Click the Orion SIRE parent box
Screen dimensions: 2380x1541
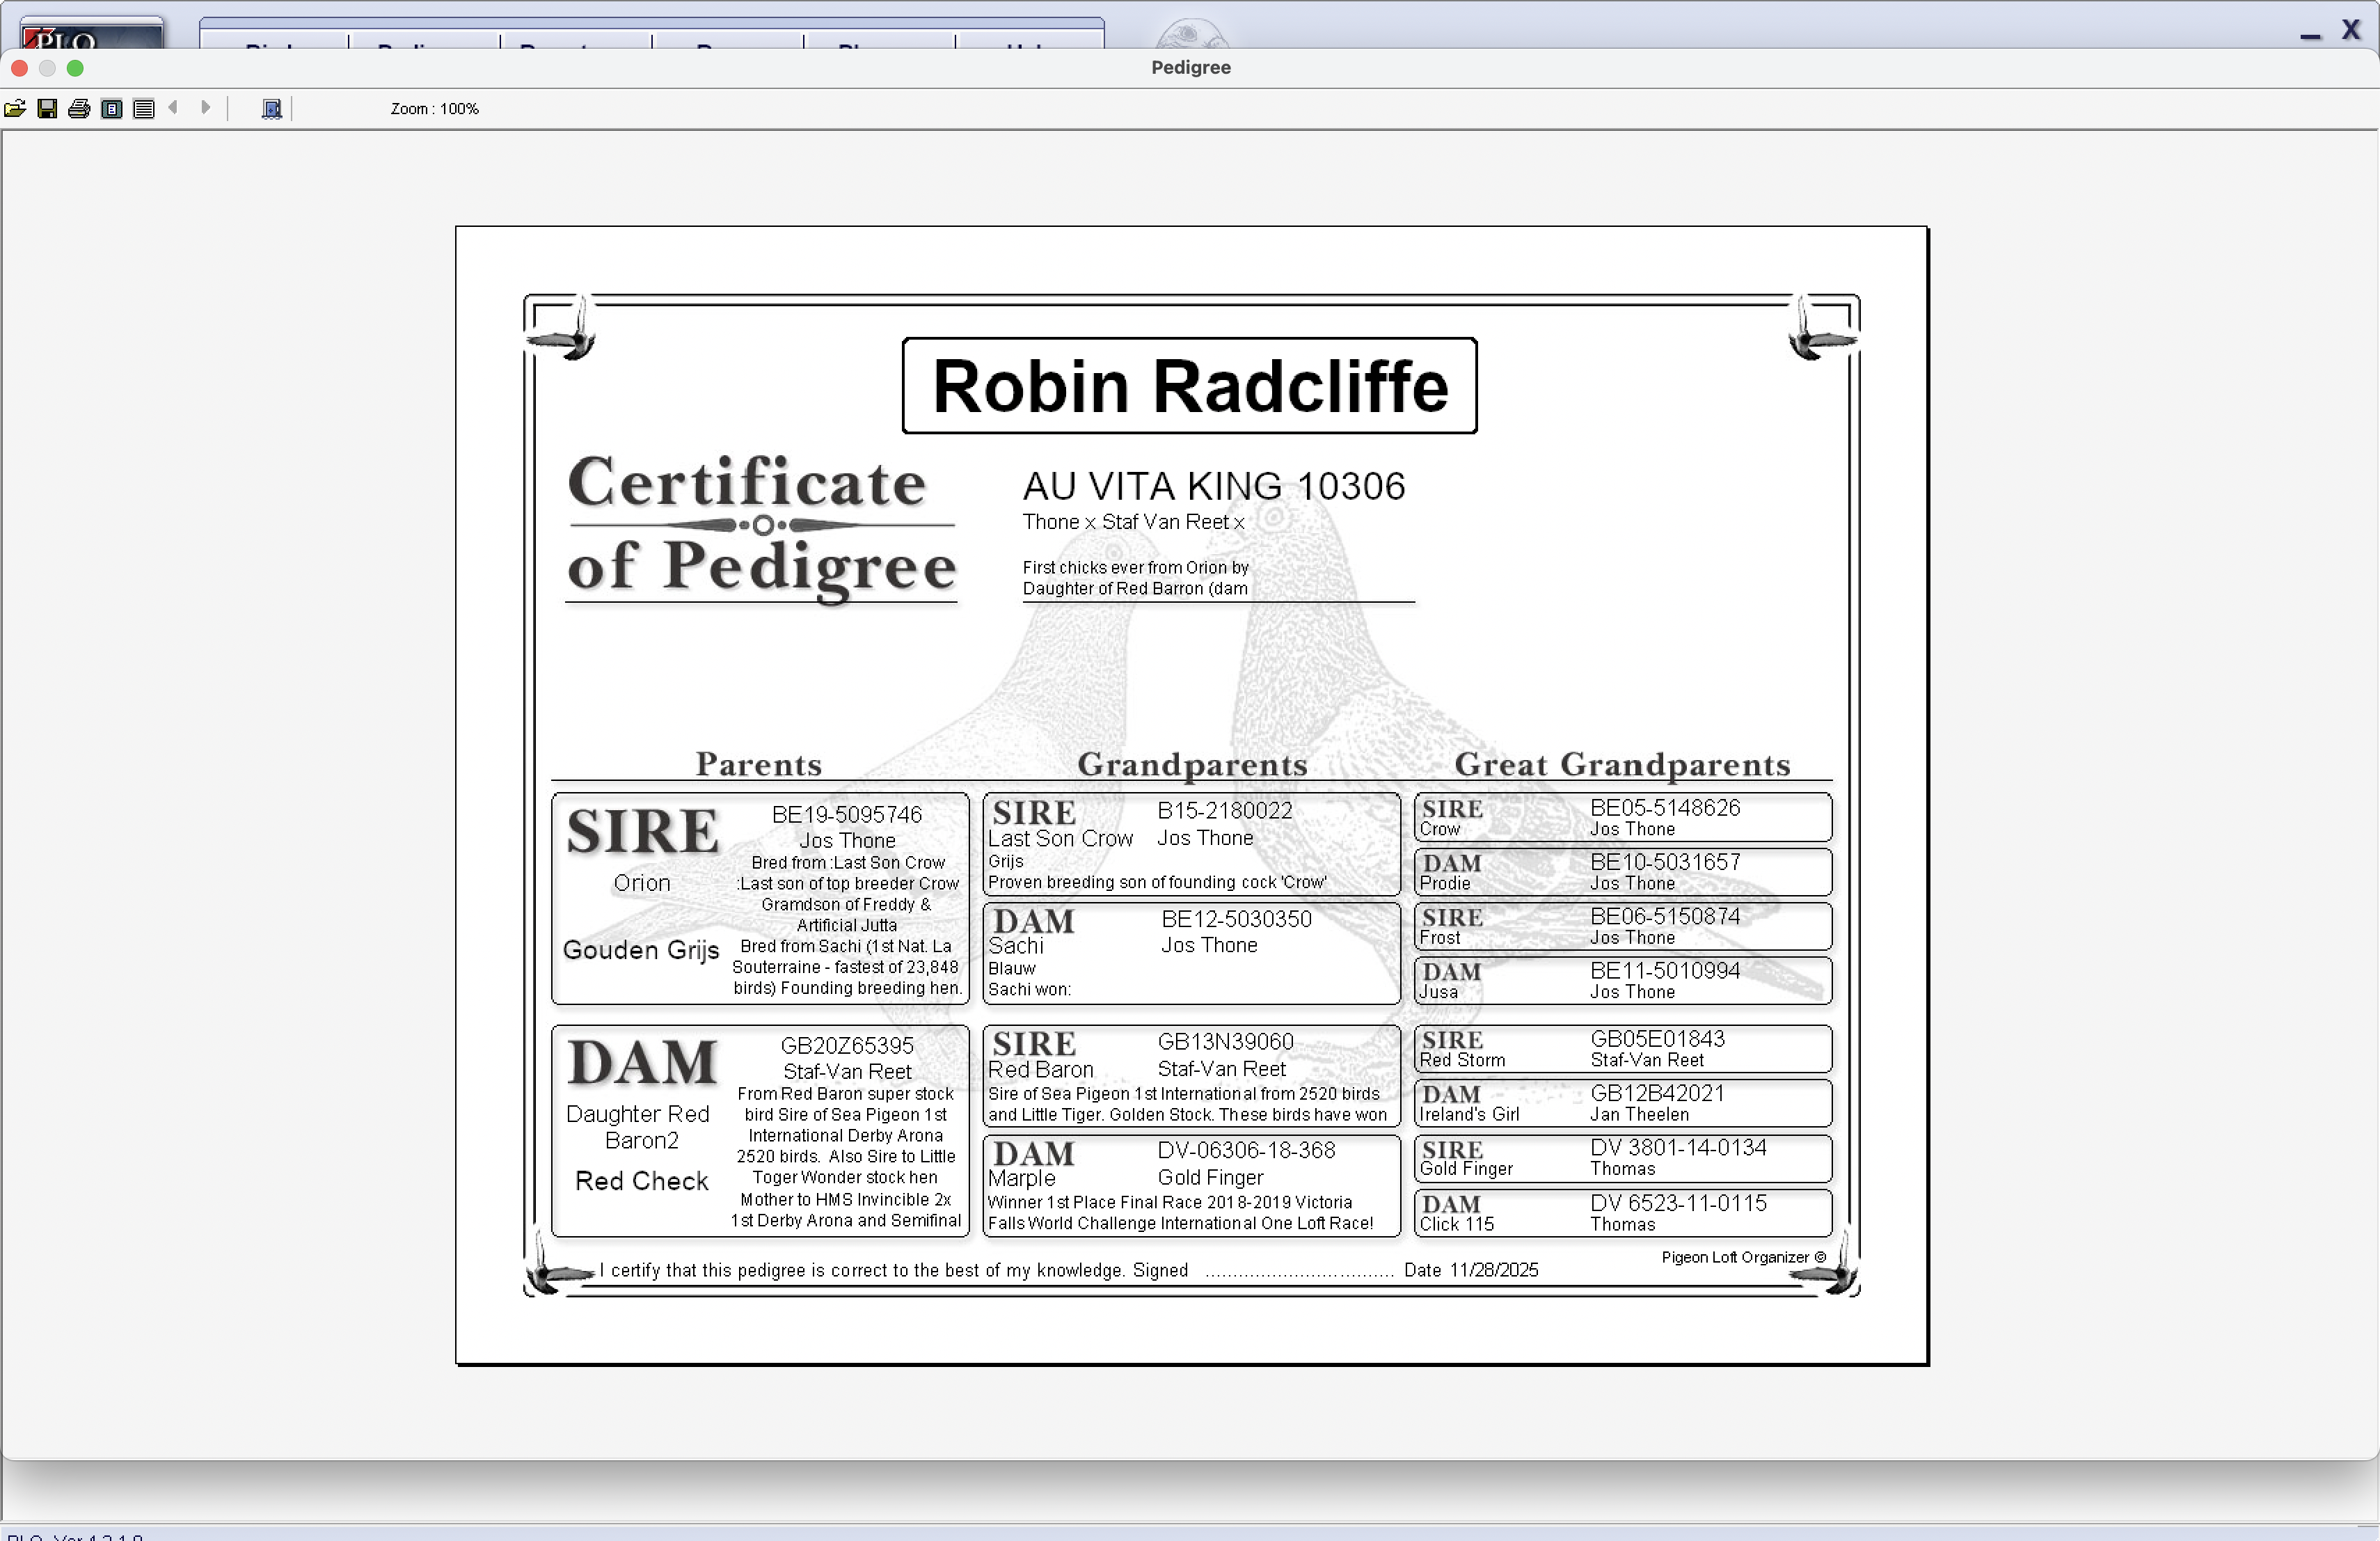(759, 898)
